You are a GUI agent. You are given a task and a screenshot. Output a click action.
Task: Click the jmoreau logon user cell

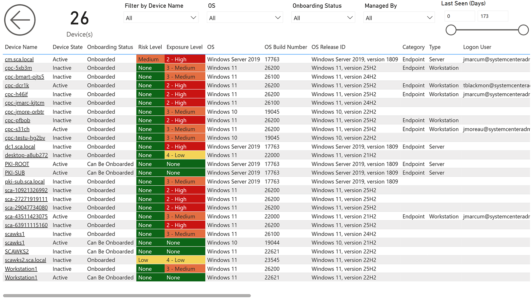pyautogui.click(x=496, y=129)
